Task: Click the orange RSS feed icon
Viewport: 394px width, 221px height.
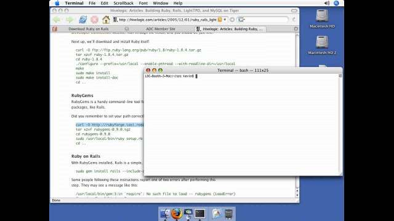Action: pos(220,20)
